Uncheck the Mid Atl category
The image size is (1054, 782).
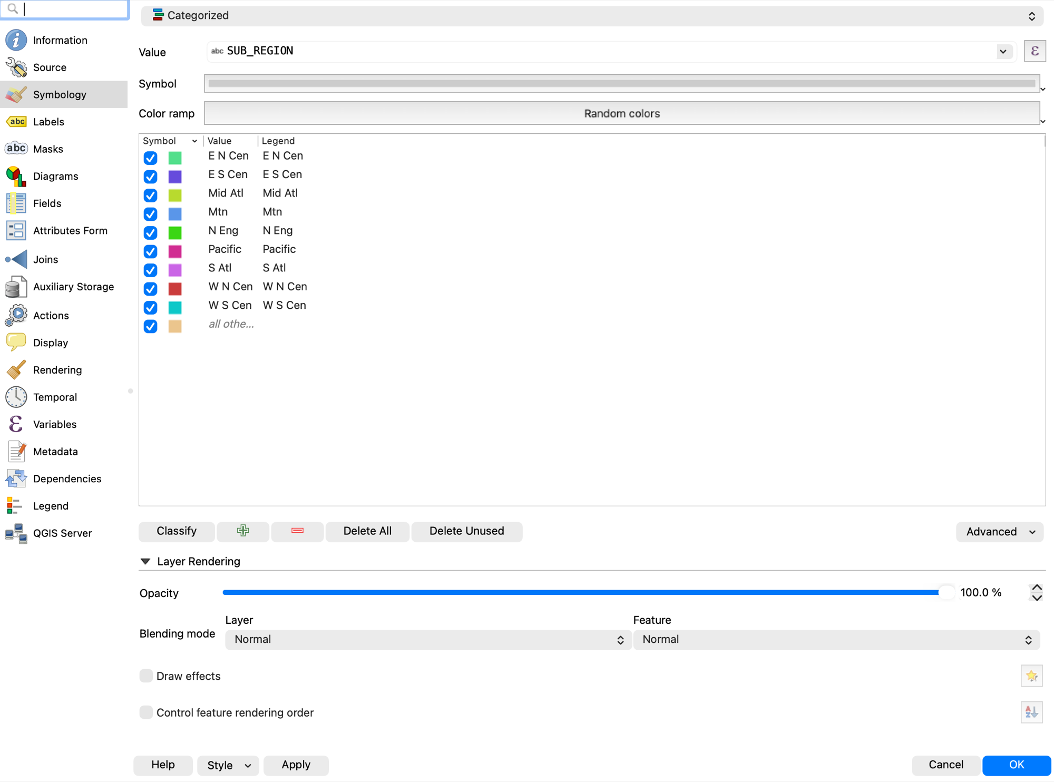(150, 195)
